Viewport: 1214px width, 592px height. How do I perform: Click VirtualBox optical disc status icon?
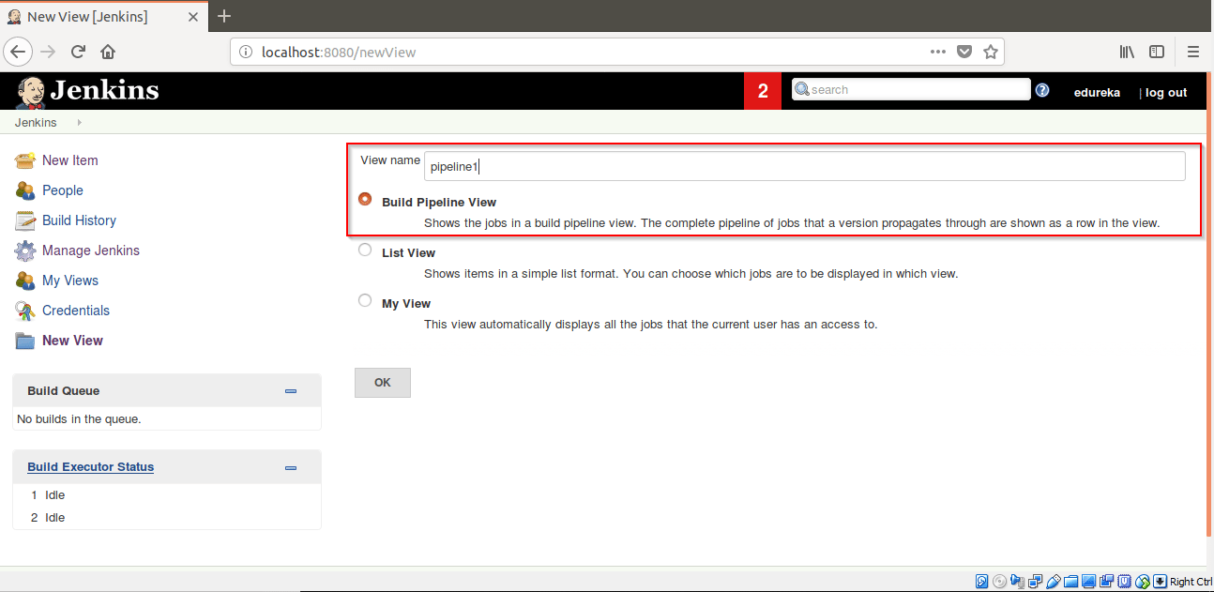[999, 582]
